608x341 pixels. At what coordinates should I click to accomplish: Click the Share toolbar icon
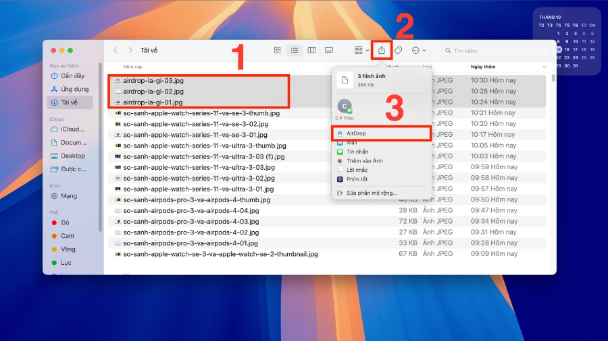pos(382,51)
